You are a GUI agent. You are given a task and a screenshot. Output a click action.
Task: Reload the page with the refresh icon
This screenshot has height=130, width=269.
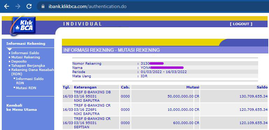click(x=29, y=6)
